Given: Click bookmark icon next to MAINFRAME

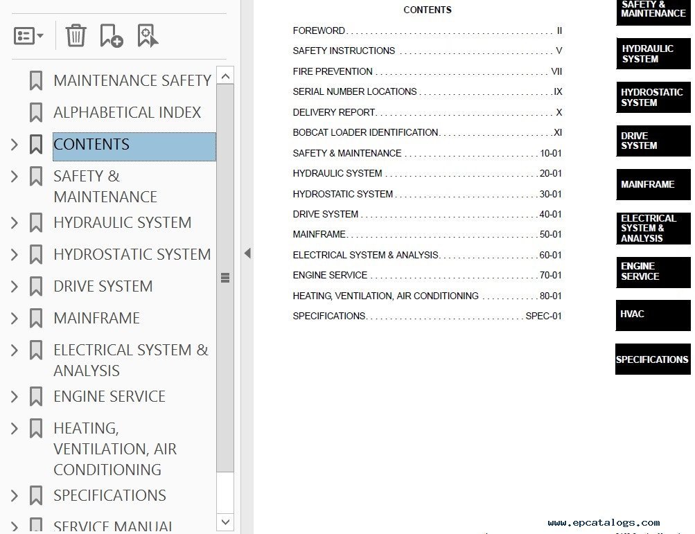Looking at the screenshot, I should coord(36,319).
